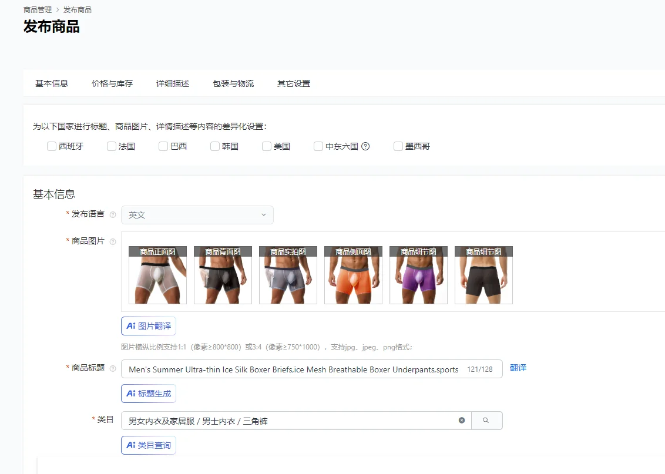The width and height of the screenshot is (665, 474).
Task: Switch to the 基本信息 tab
Action: [52, 83]
